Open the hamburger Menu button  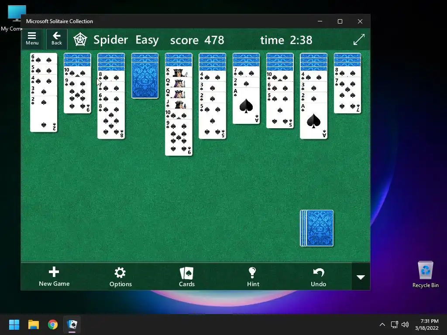32,39
